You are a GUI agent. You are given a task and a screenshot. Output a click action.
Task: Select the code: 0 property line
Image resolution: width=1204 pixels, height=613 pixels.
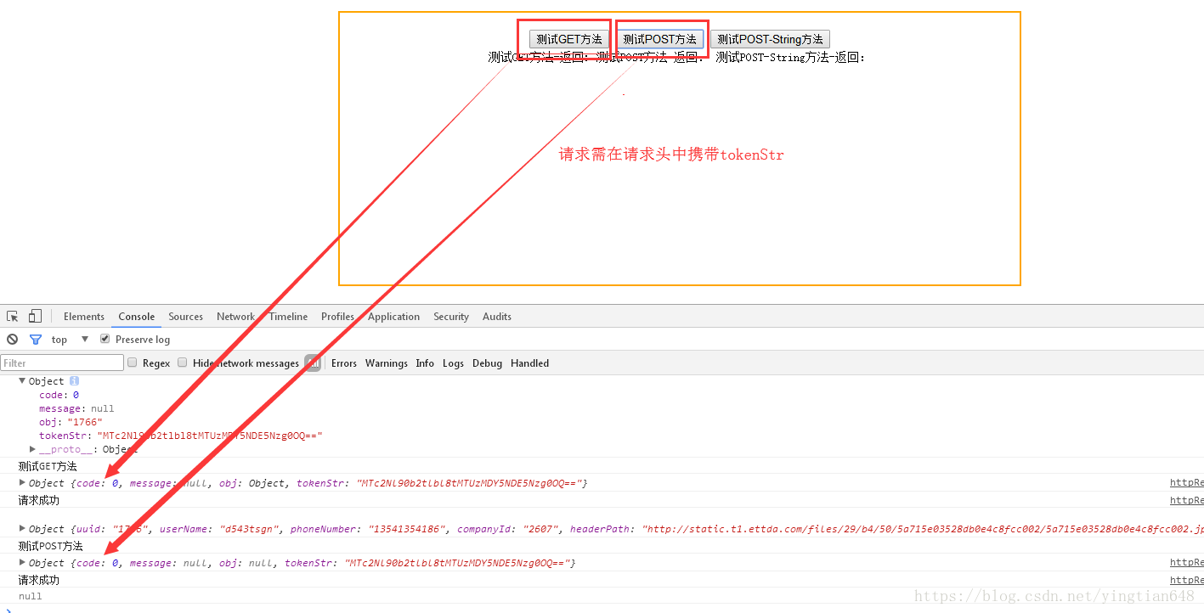(59, 395)
